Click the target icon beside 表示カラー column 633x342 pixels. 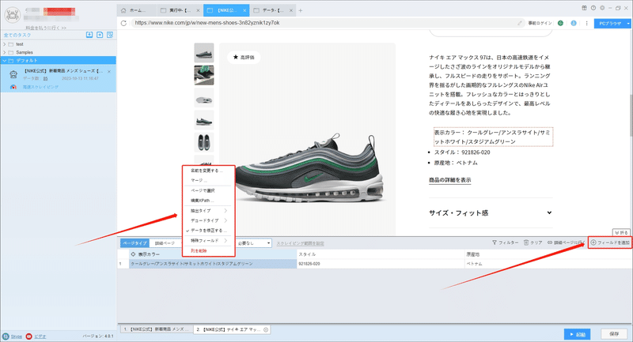(x=133, y=254)
